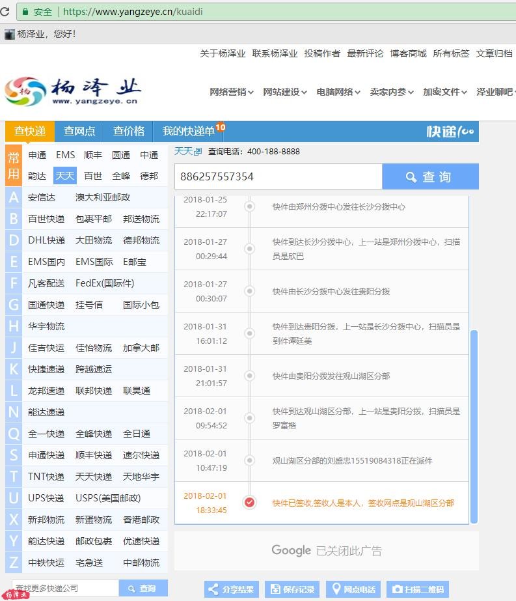Select 圆通 in the common couriers
The image size is (516, 601).
click(121, 155)
